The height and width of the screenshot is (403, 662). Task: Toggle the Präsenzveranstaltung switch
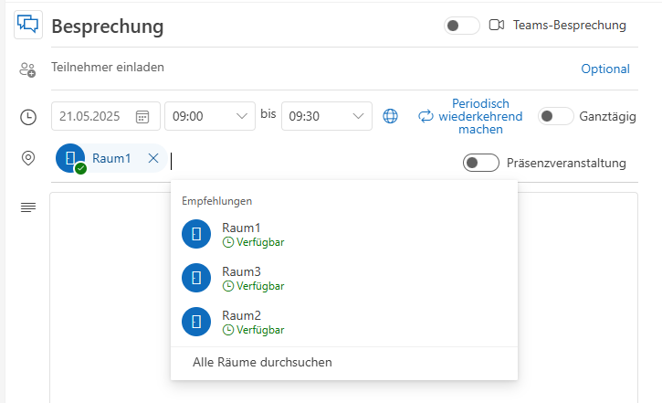(x=481, y=163)
